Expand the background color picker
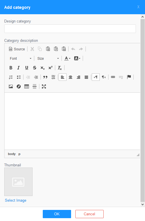The image size is (145, 221). (77, 58)
